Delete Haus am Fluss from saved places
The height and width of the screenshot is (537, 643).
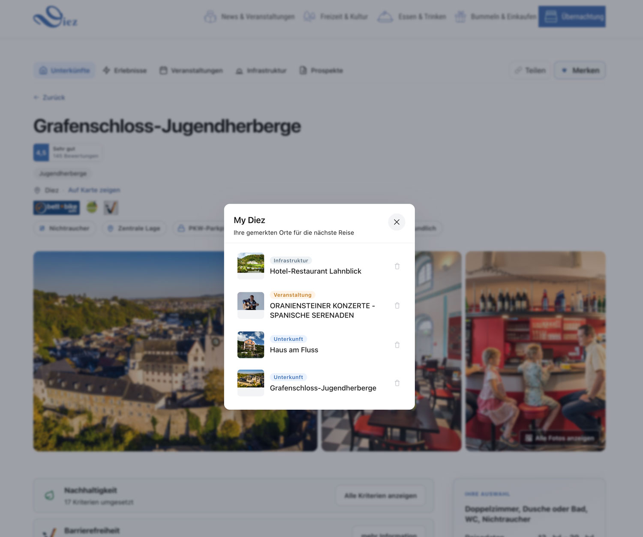(x=397, y=345)
